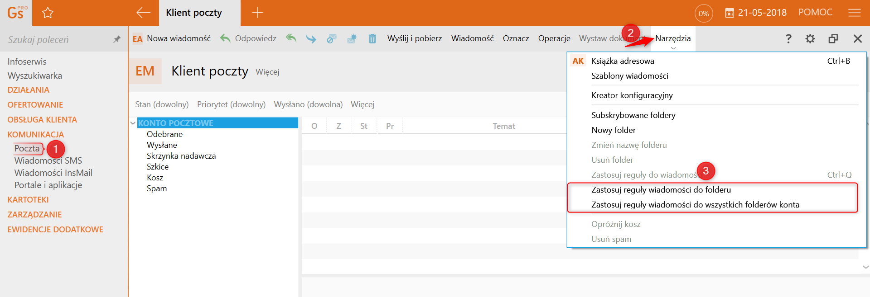Go back with the left arrow

(143, 13)
